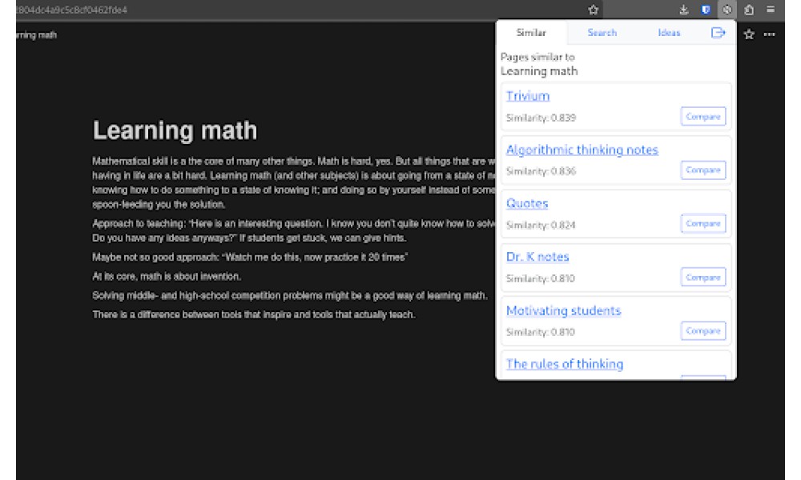Click the 'Solving middle- and high-school' sentence

[x=290, y=296]
